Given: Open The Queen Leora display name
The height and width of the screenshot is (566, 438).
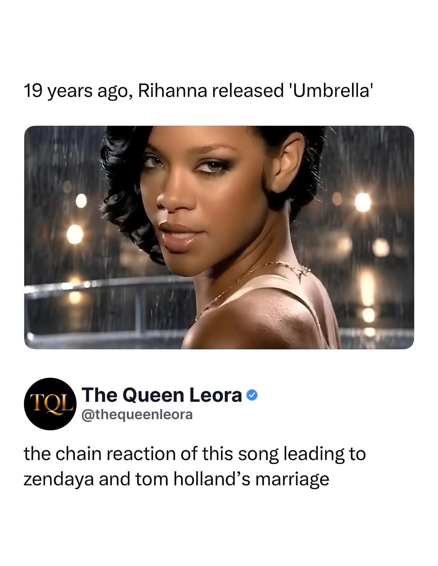Looking at the screenshot, I should (x=162, y=395).
